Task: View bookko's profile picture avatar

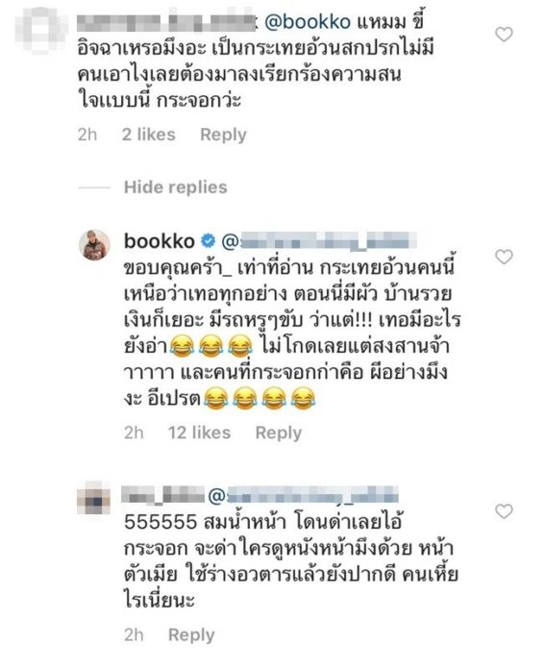Action: tap(95, 245)
